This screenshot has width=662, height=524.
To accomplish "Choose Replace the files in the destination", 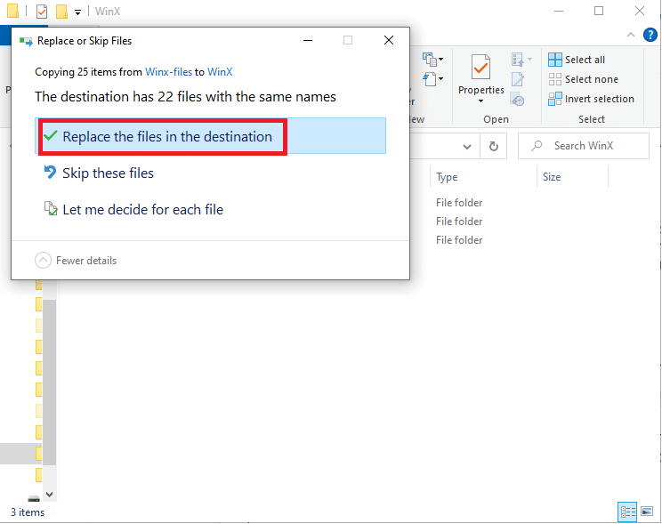I will (210, 136).
